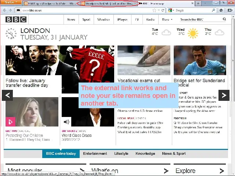
Task: Reload the page with the refresh icon
Action: pos(163,10)
